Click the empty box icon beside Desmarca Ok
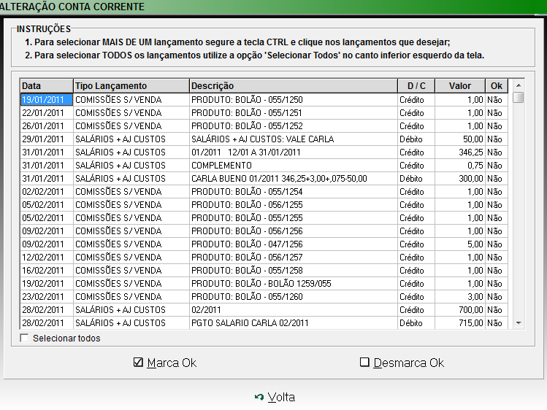 pyautogui.click(x=364, y=363)
